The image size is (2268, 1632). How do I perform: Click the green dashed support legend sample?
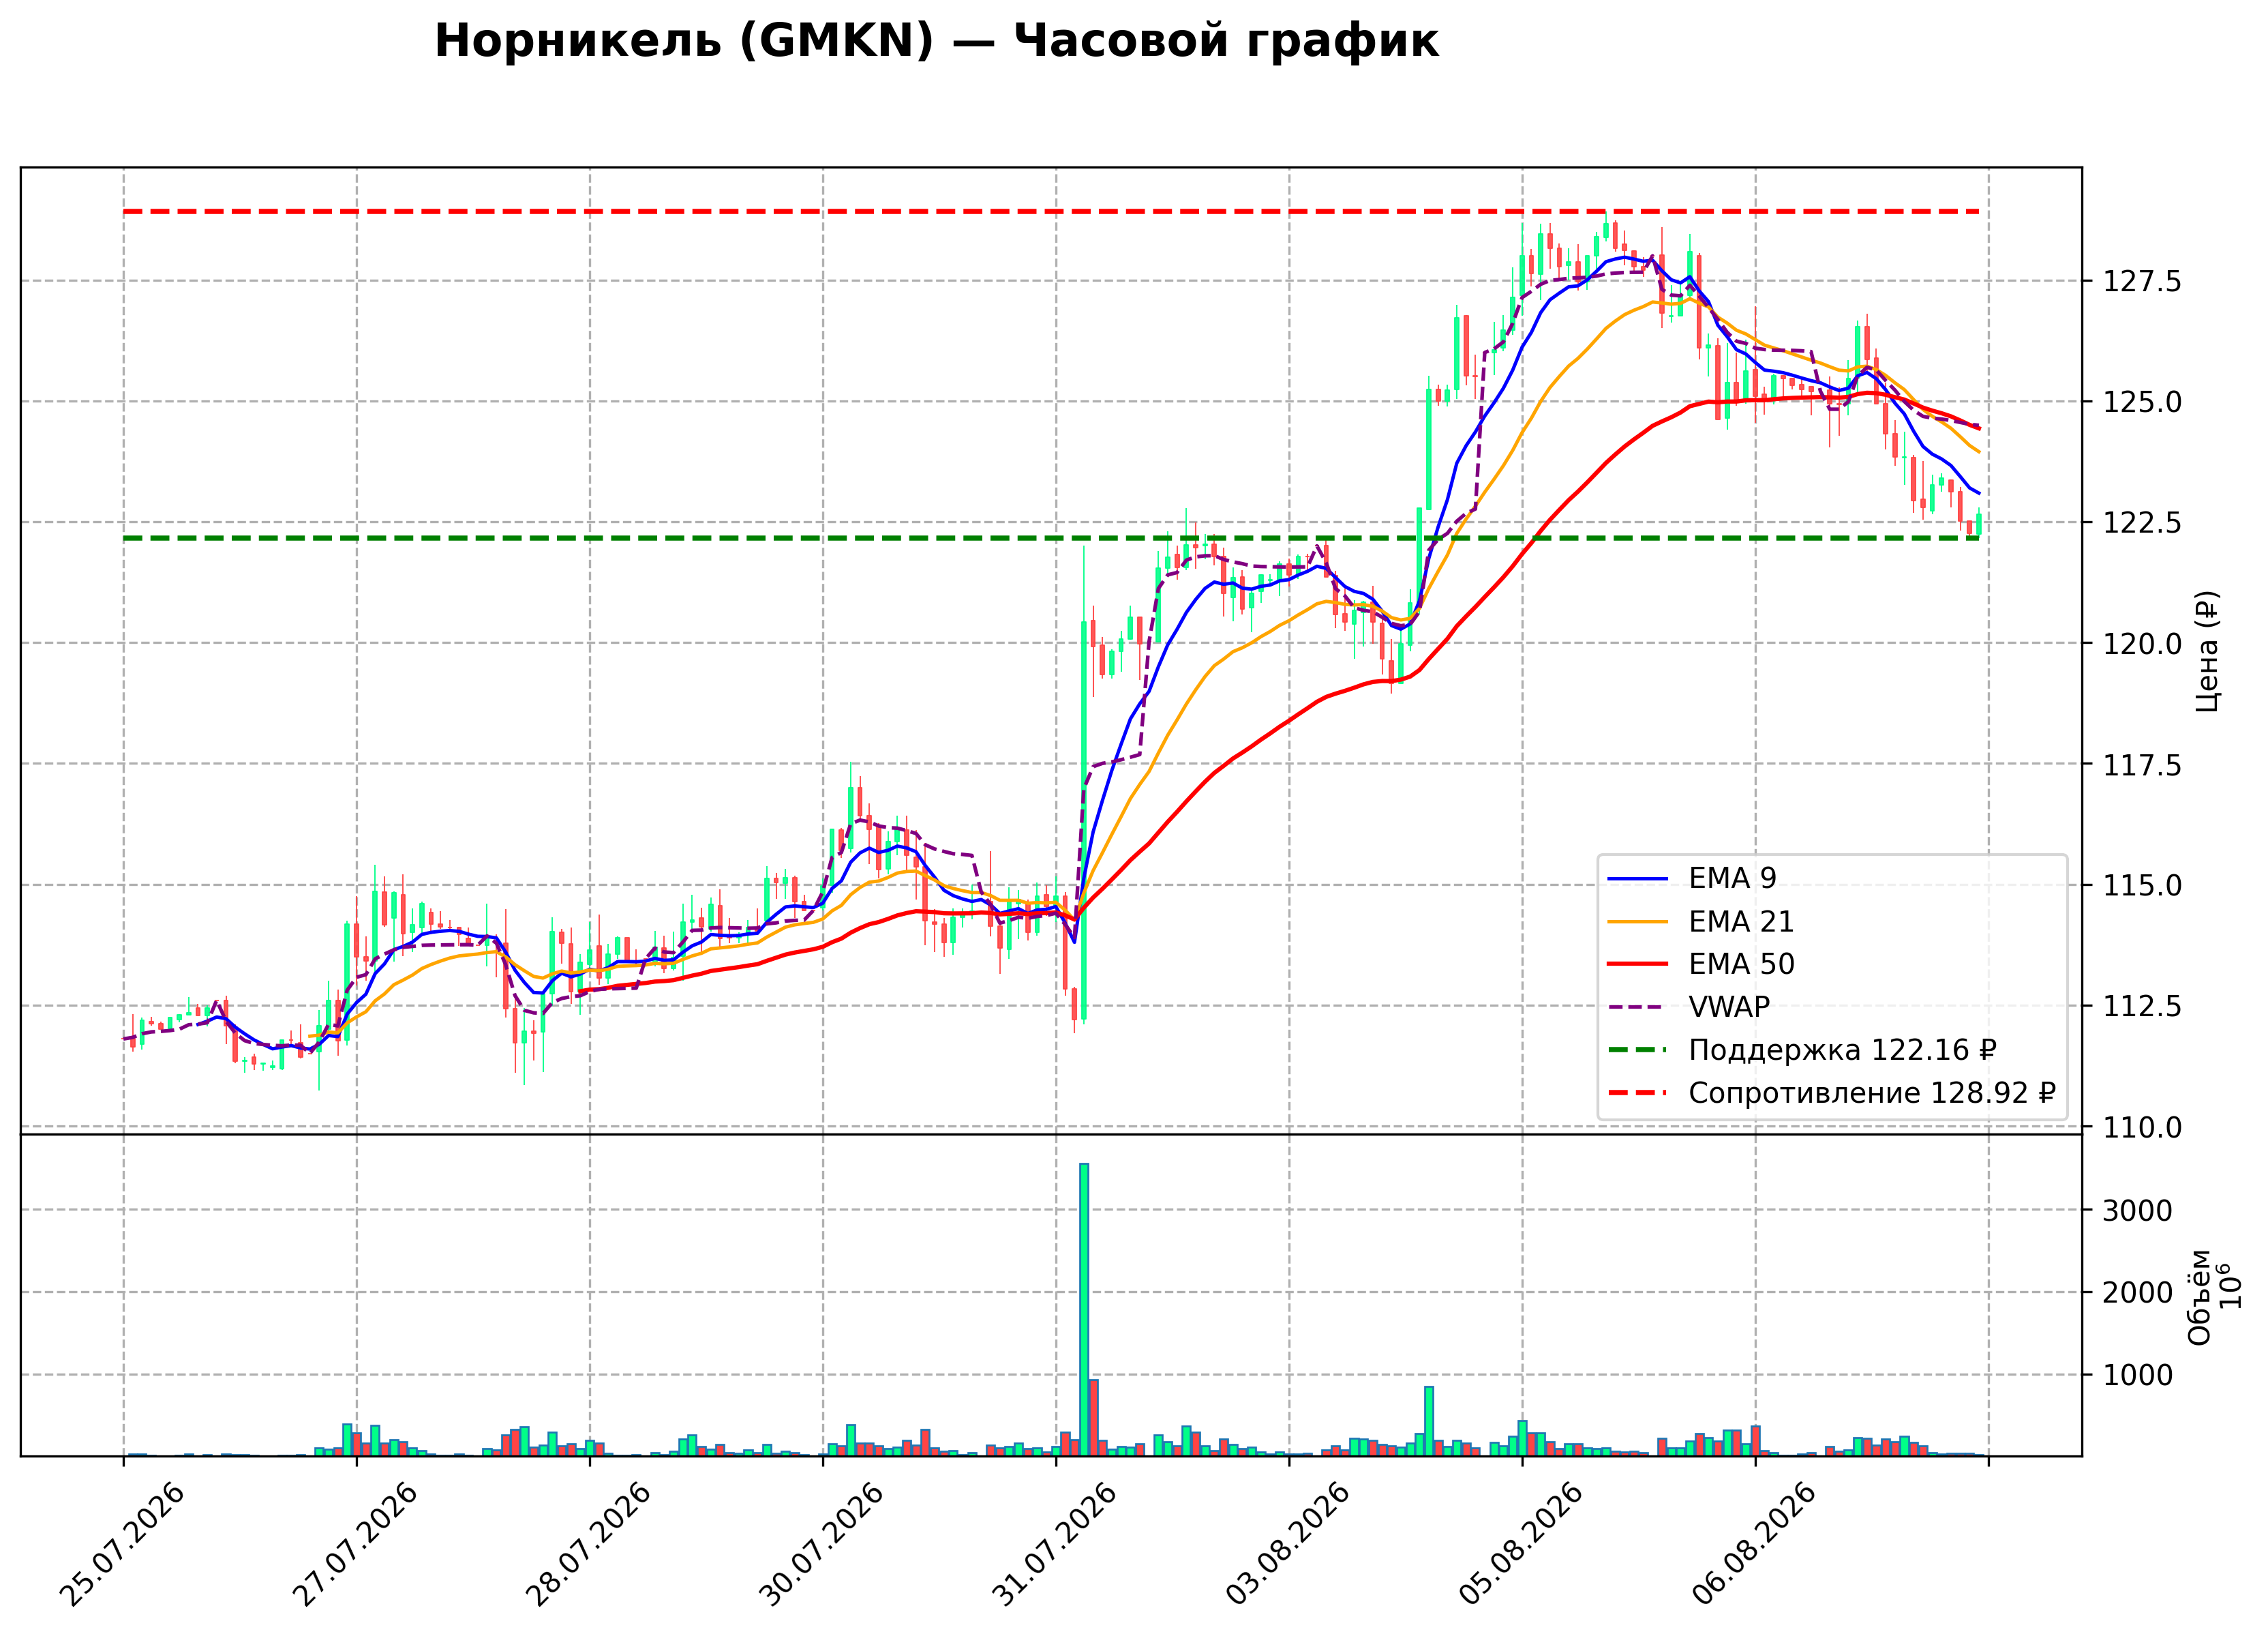tap(1637, 1051)
